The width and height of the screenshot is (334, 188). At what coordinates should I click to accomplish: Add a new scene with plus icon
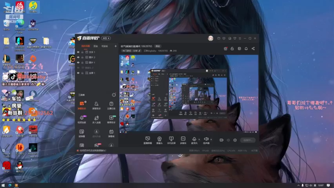[116, 46]
